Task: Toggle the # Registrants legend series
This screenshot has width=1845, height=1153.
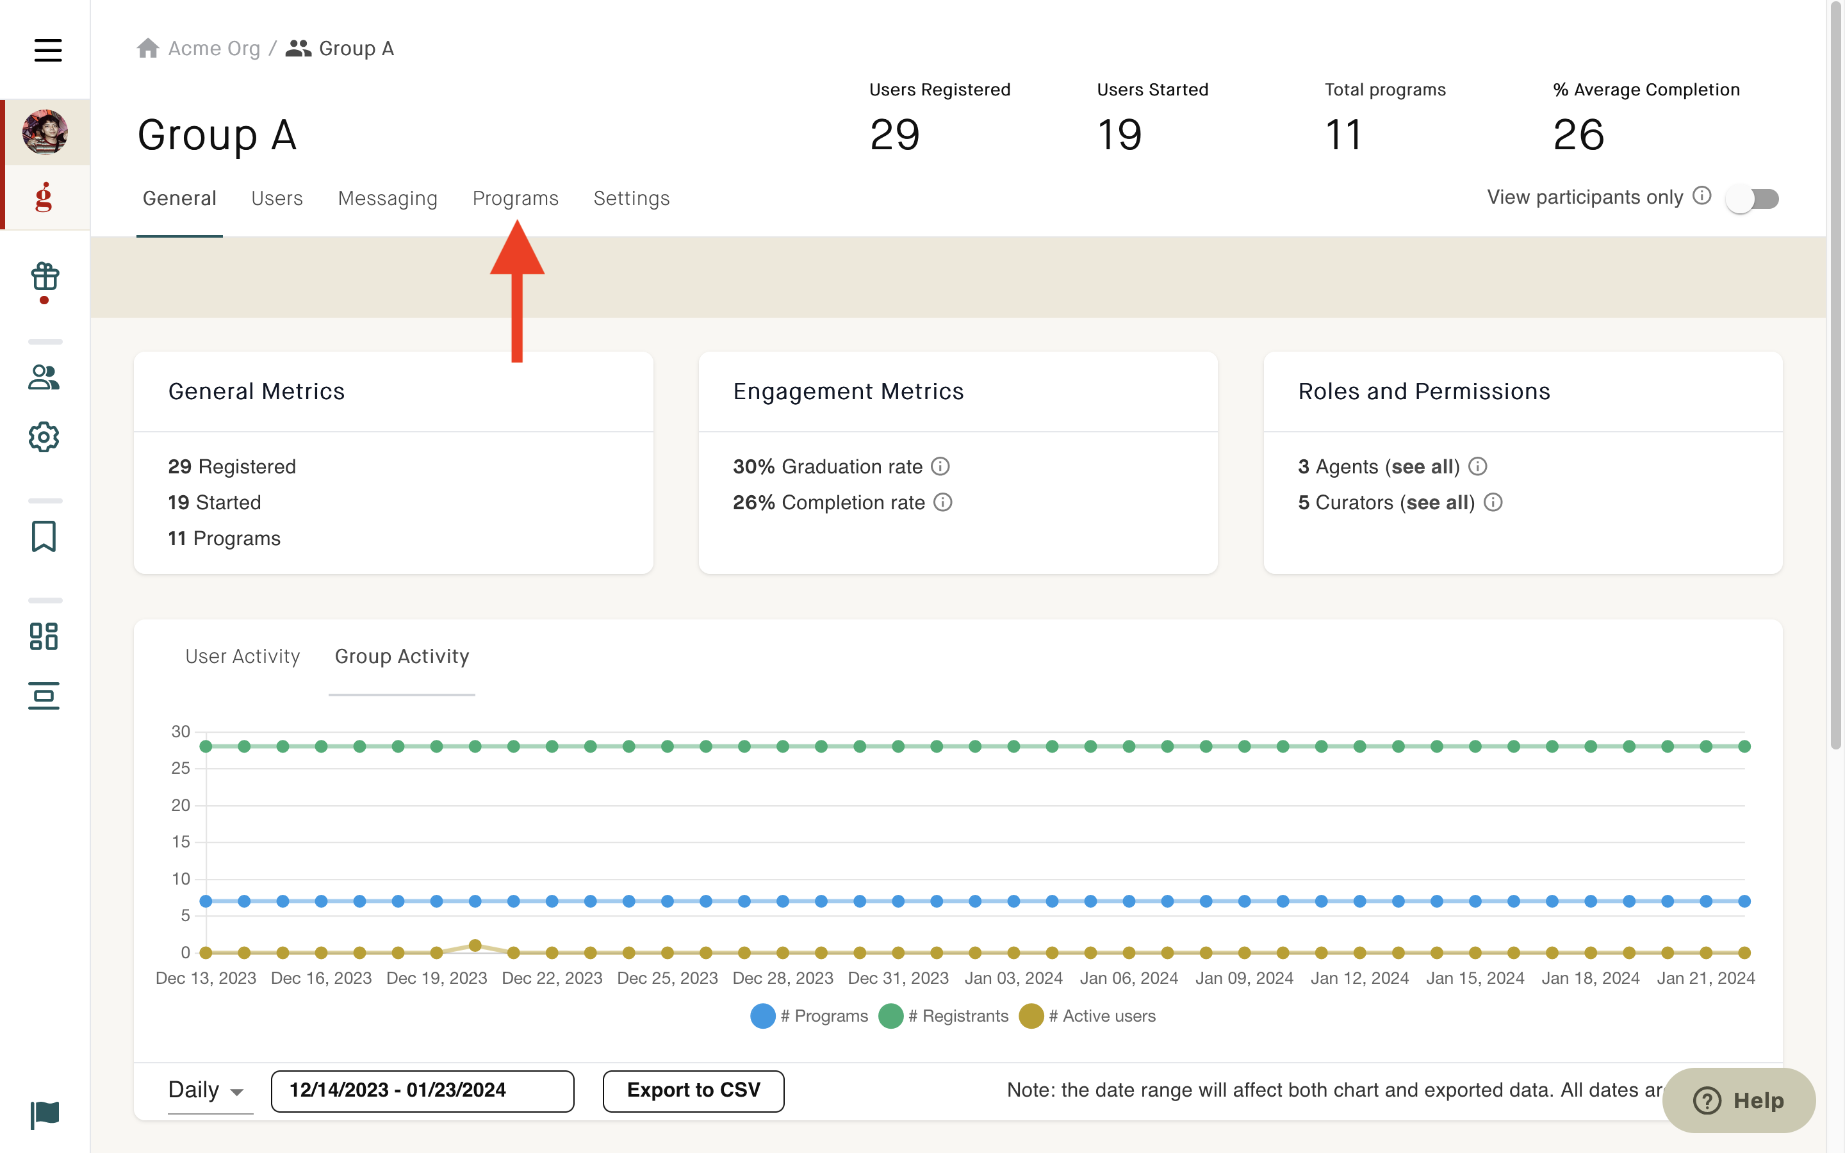Action: point(943,1016)
